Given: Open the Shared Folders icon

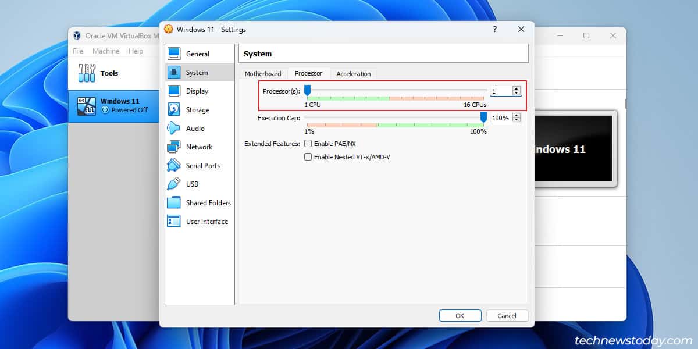Looking at the screenshot, I should tap(174, 203).
